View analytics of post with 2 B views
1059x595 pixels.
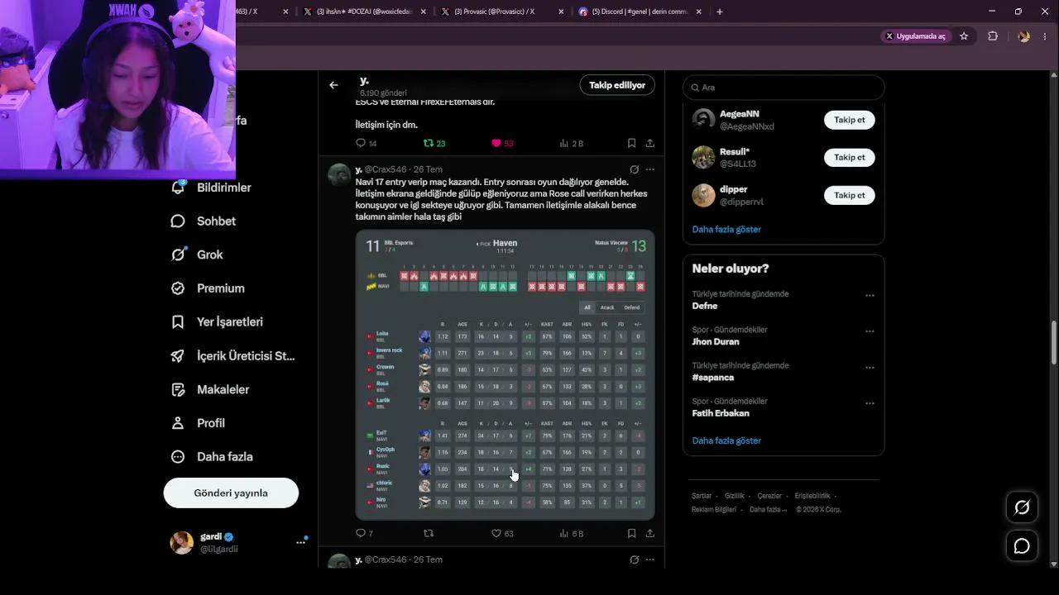point(563,143)
